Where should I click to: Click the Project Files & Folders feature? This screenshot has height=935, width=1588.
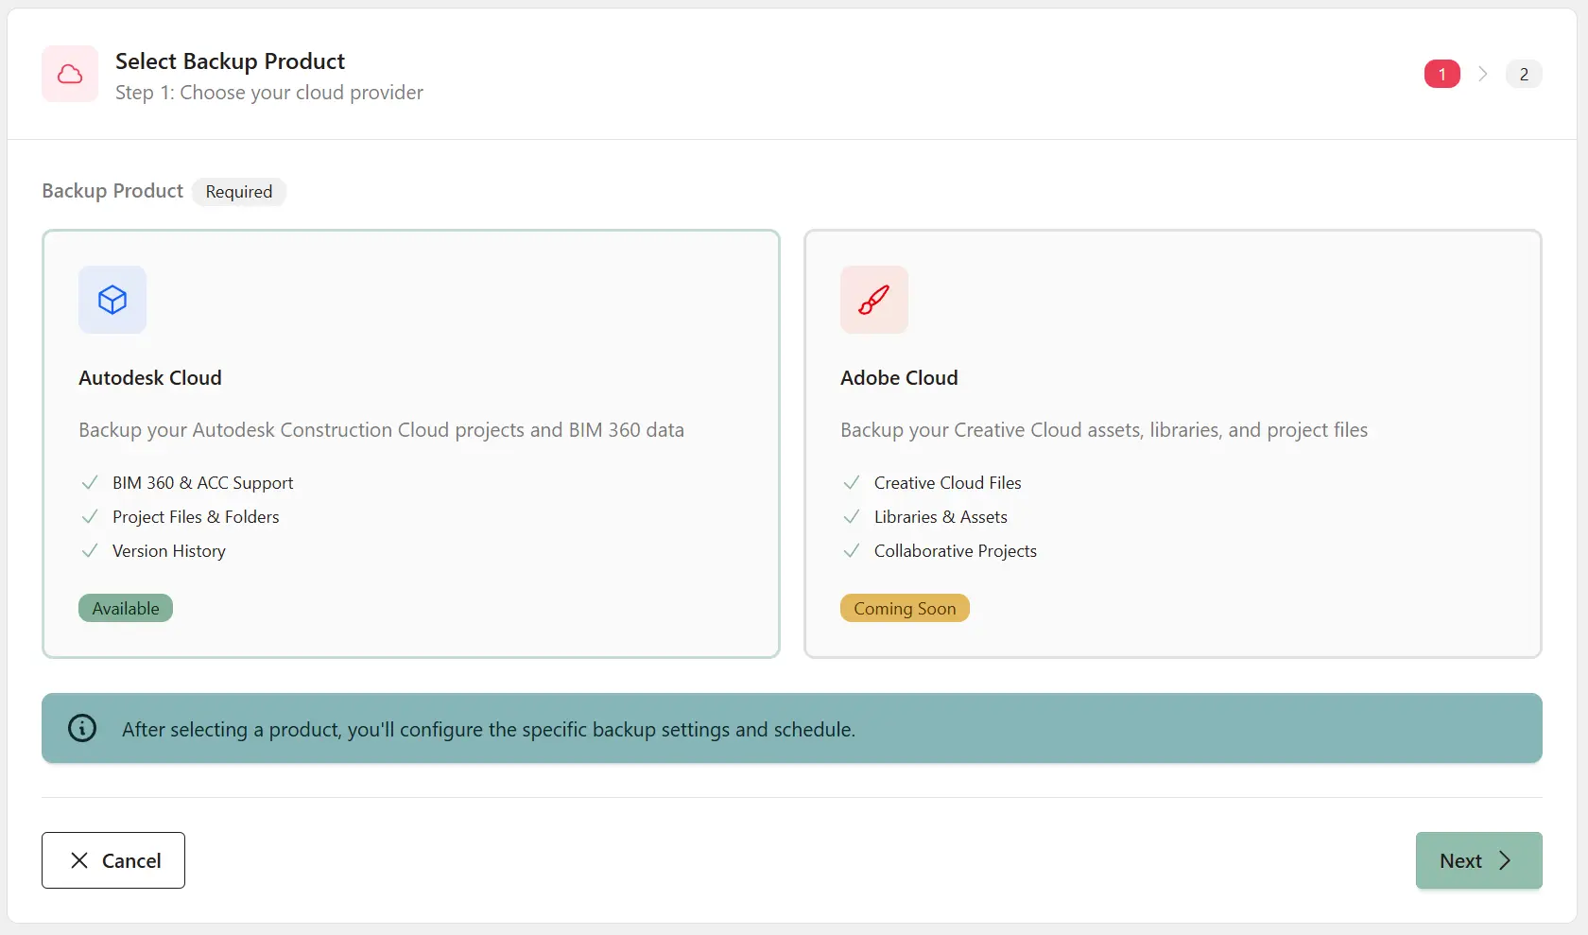(x=196, y=517)
